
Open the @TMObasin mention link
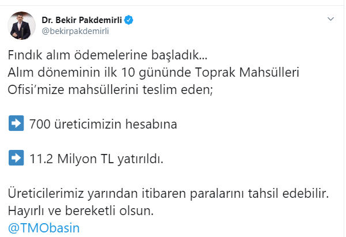point(43,227)
